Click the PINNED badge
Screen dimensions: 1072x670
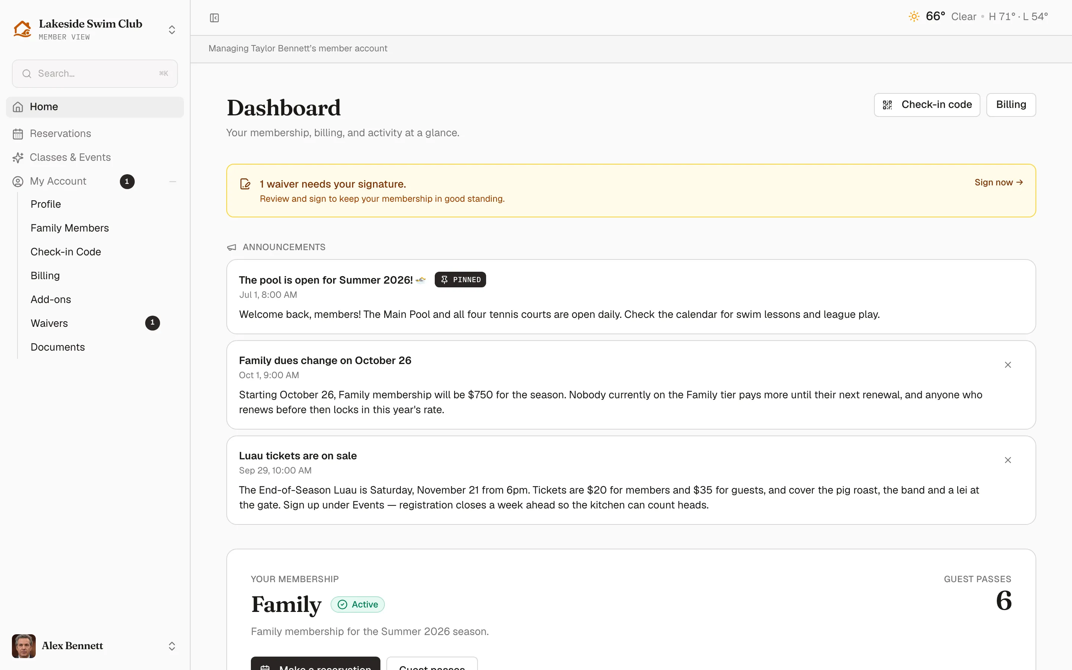[x=460, y=280]
